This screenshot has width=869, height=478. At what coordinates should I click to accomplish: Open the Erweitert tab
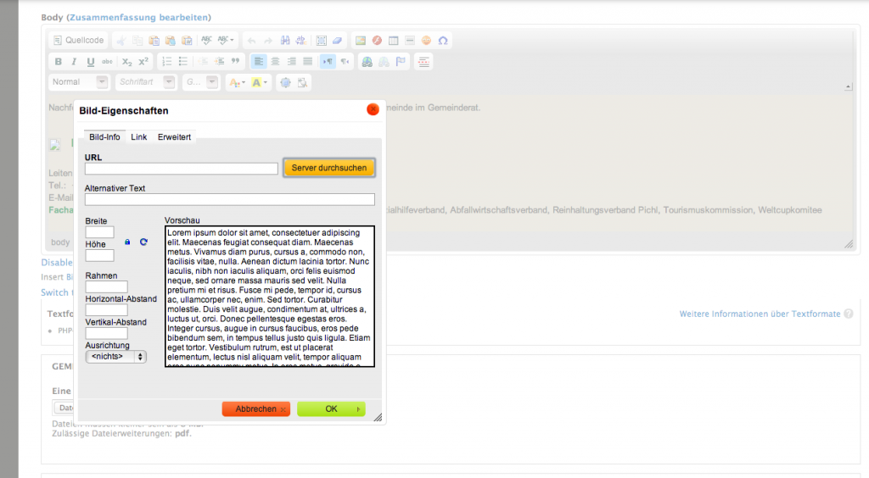click(174, 136)
